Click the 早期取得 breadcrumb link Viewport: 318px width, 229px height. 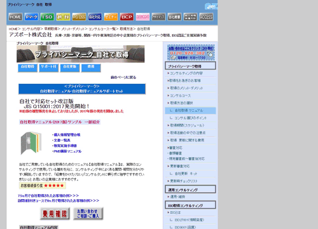(x=51, y=29)
